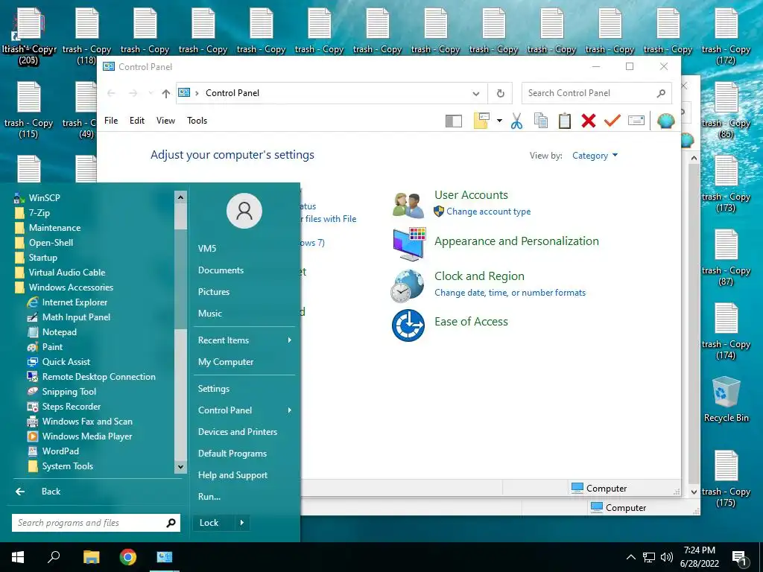The height and width of the screenshot is (572, 763).
Task: Click the Windows Start button
Action: click(18, 557)
